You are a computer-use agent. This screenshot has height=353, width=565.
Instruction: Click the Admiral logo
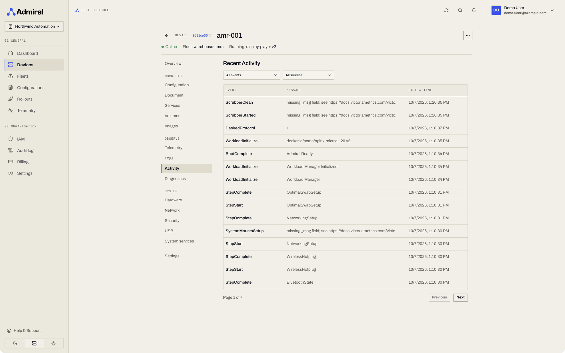[25, 12]
